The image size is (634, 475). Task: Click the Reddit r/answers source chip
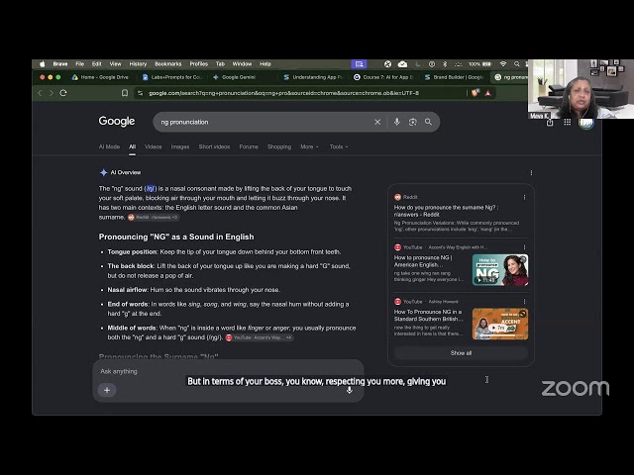[x=154, y=218]
